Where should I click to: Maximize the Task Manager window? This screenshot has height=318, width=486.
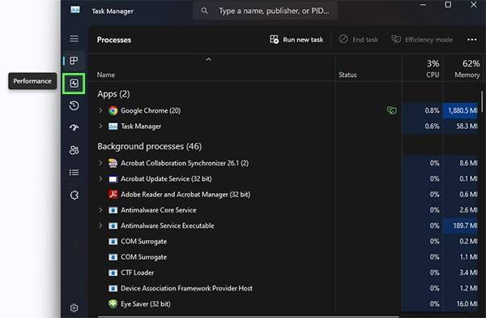coord(448,5)
